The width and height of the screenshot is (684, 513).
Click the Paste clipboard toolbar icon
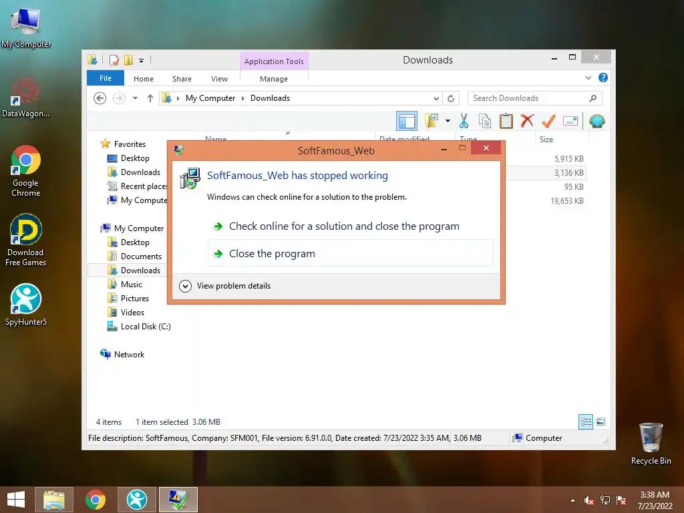coord(506,121)
